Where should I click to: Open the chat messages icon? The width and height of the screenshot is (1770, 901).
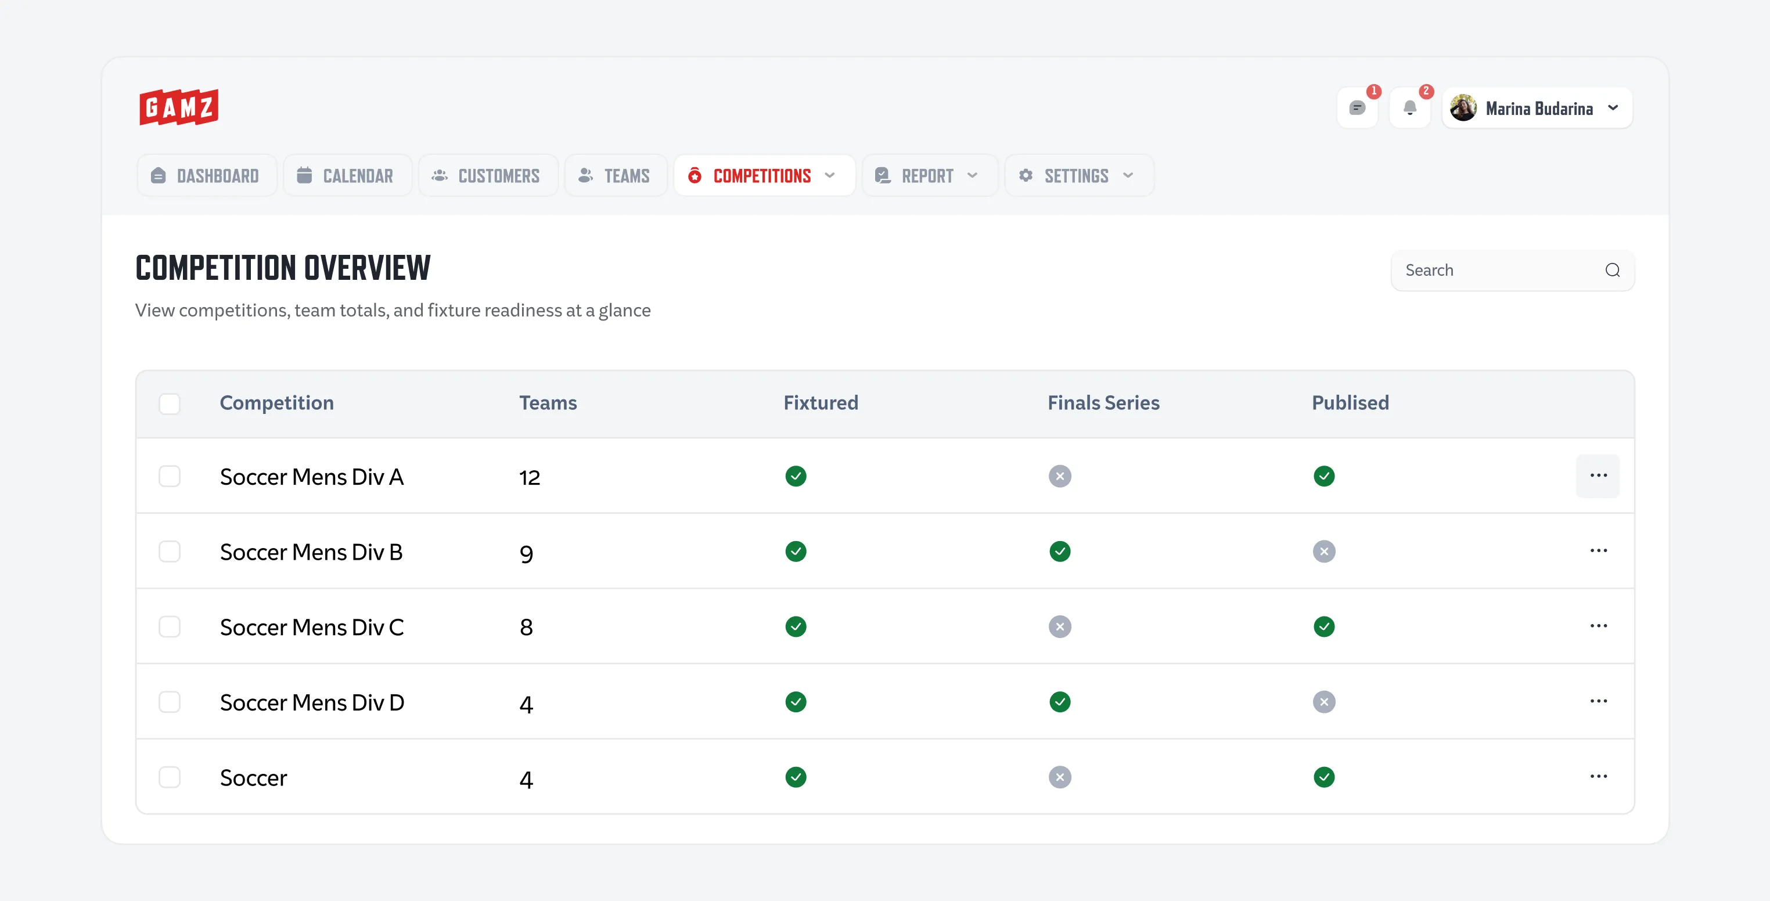[1357, 108]
